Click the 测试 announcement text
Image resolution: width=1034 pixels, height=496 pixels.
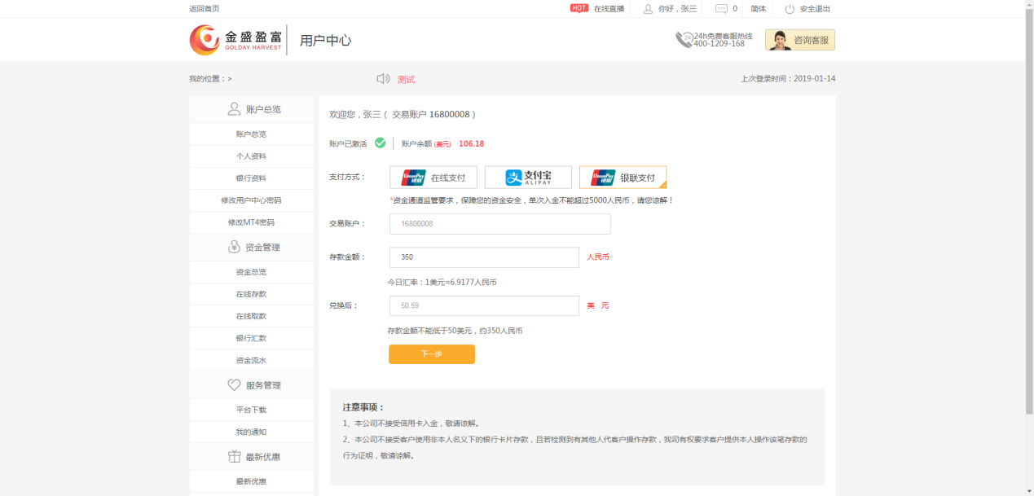point(406,79)
